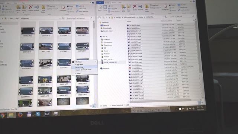Screen dimensions: 238x134
Task: Open Firefox from the taskbar
Action: pos(20,115)
